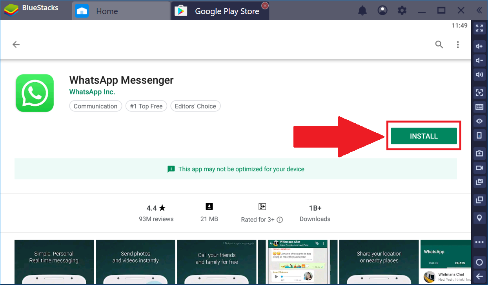
Task: Click the 21 MB download size
Action: (x=209, y=219)
